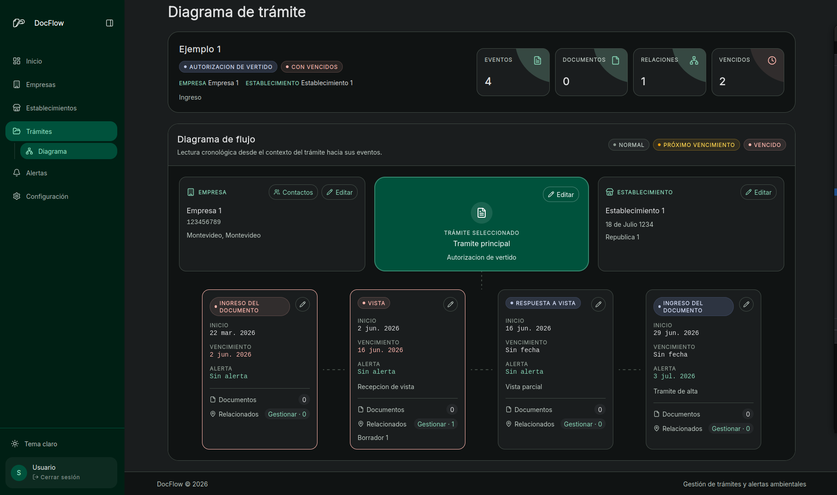Edit the Establecimiento card

click(x=759, y=192)
